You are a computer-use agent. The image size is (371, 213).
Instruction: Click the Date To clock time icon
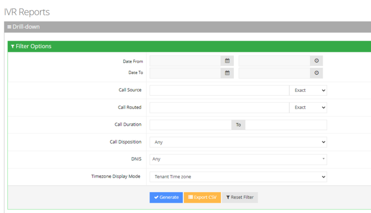[316, 73]
